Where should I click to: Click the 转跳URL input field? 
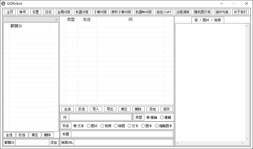[123, 142]
